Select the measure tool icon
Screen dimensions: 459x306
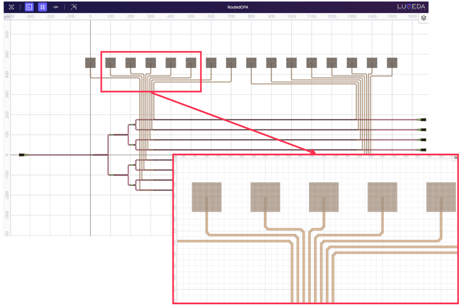[x=73, y=7]
